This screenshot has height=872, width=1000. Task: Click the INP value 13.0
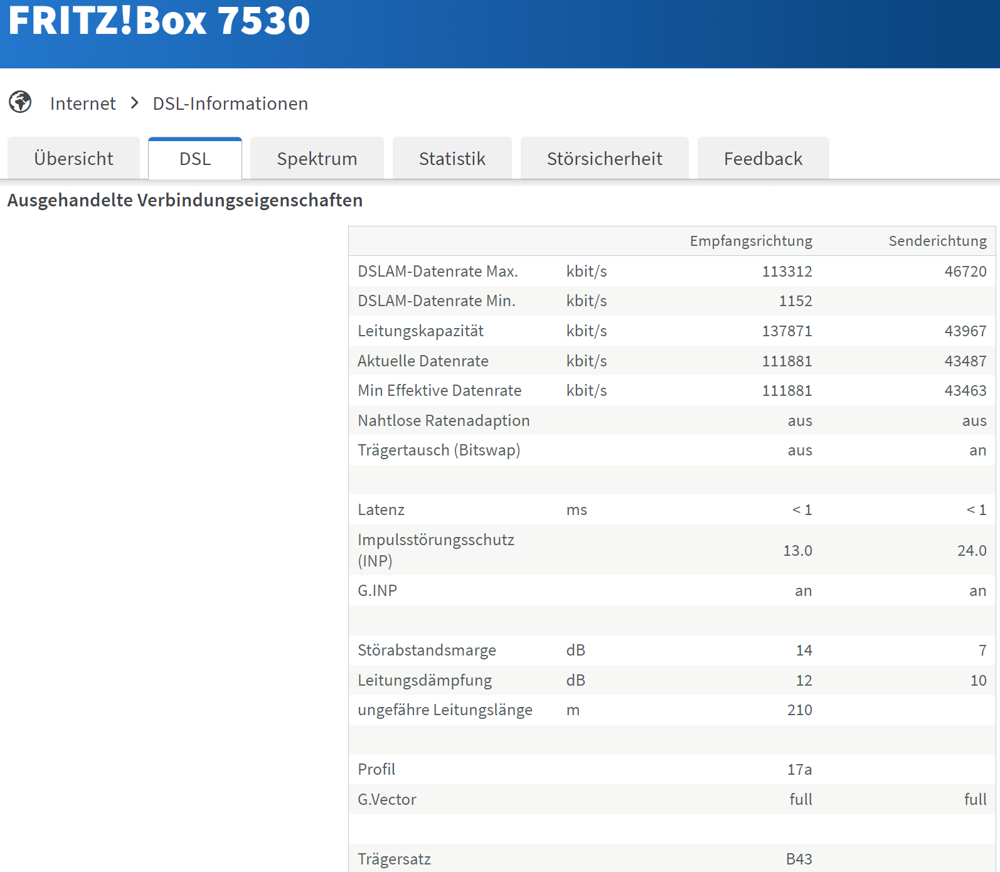tap(797, 550)
